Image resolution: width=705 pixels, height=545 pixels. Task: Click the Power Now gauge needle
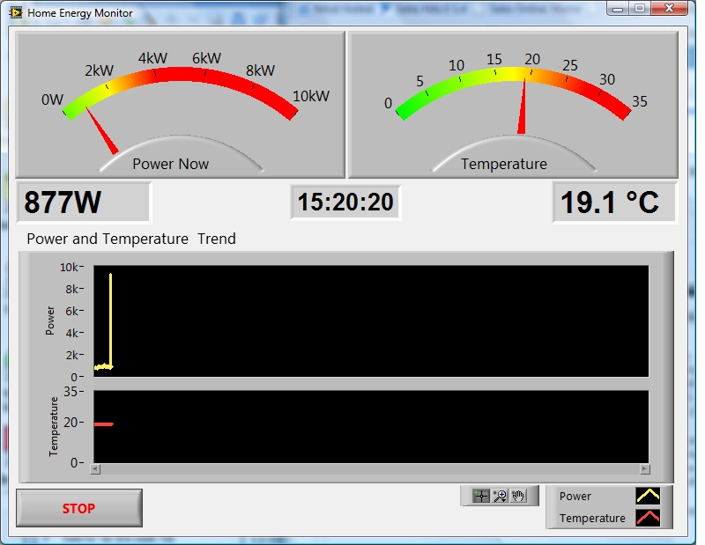[101, 130]
